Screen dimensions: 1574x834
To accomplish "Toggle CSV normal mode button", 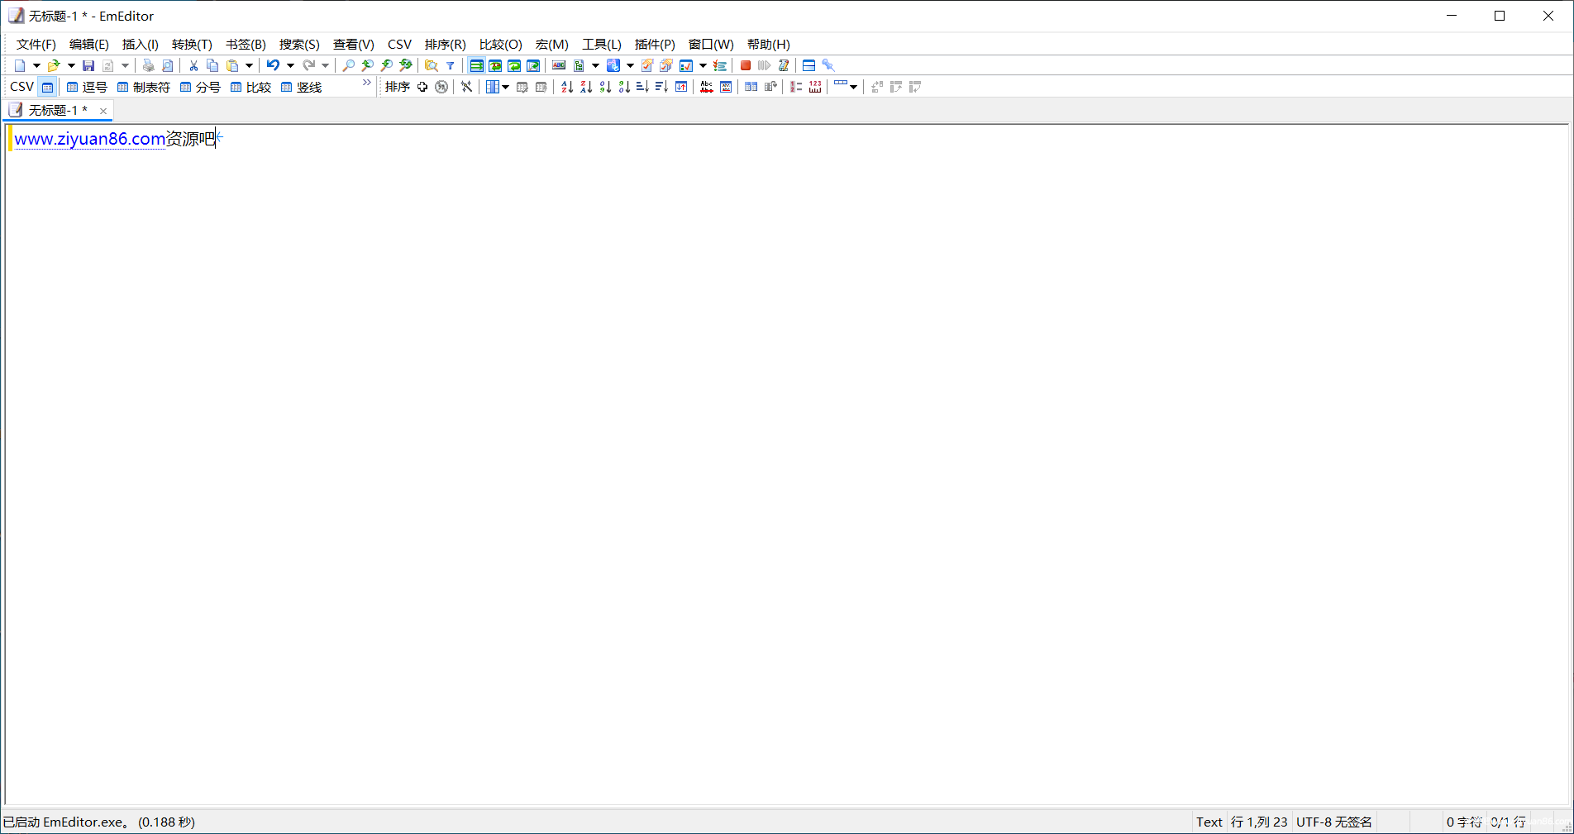I will (48, 87).
